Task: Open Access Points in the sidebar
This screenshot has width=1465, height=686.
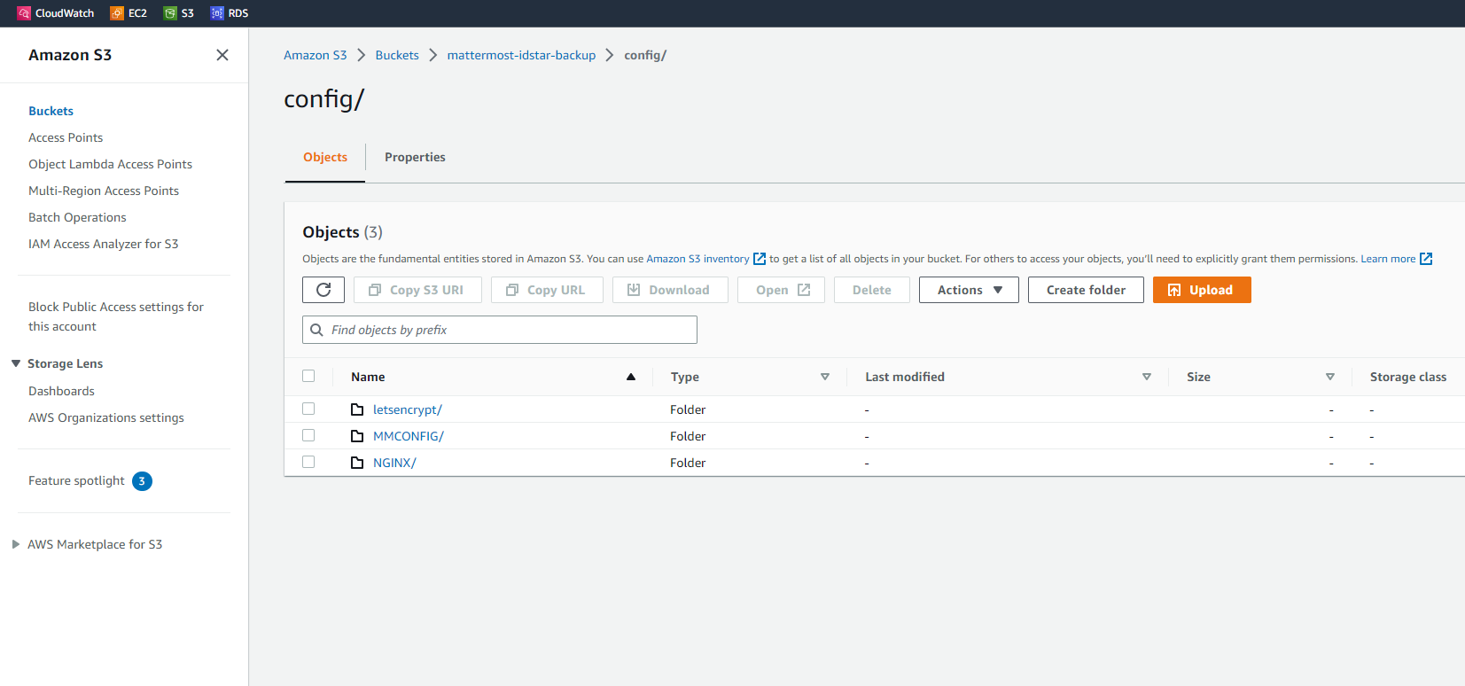Action: click(x=66, y=137)
